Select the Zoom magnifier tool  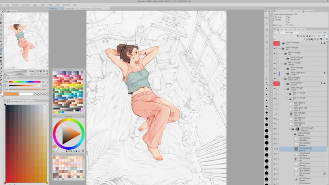tap(1, 15)
